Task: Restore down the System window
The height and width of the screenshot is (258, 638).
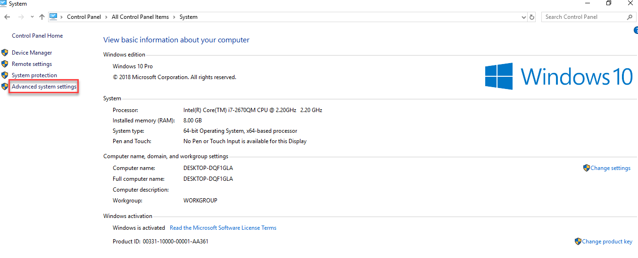Action: pos(609,3)
